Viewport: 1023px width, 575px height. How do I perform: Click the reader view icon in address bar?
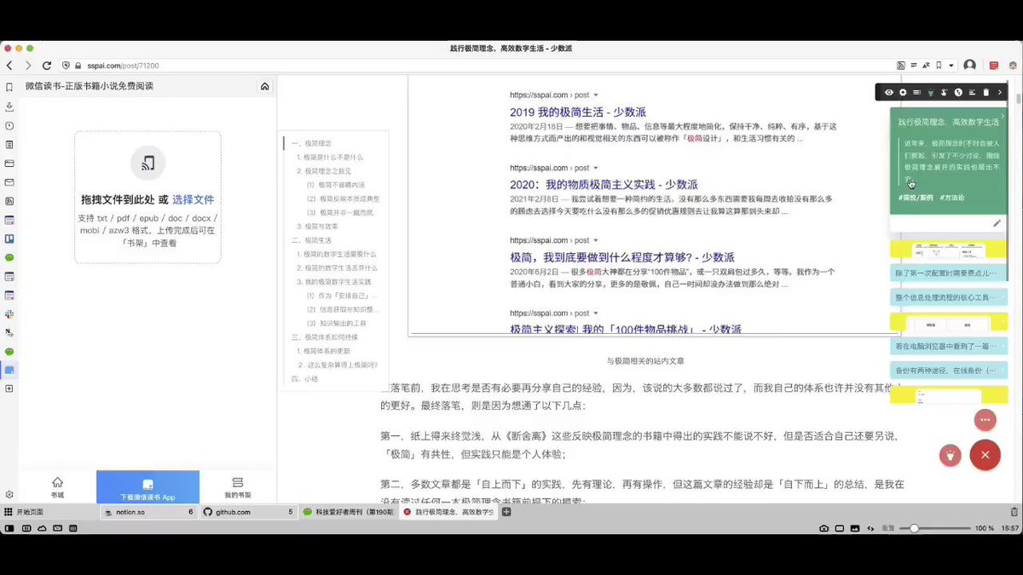[x=914, y=65]
